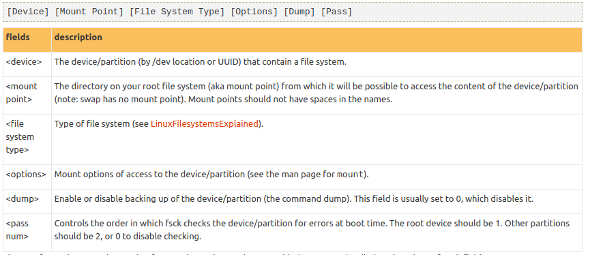
Task: Click the monospace "mount" word in options description
Action: click(x=350, y=175)
